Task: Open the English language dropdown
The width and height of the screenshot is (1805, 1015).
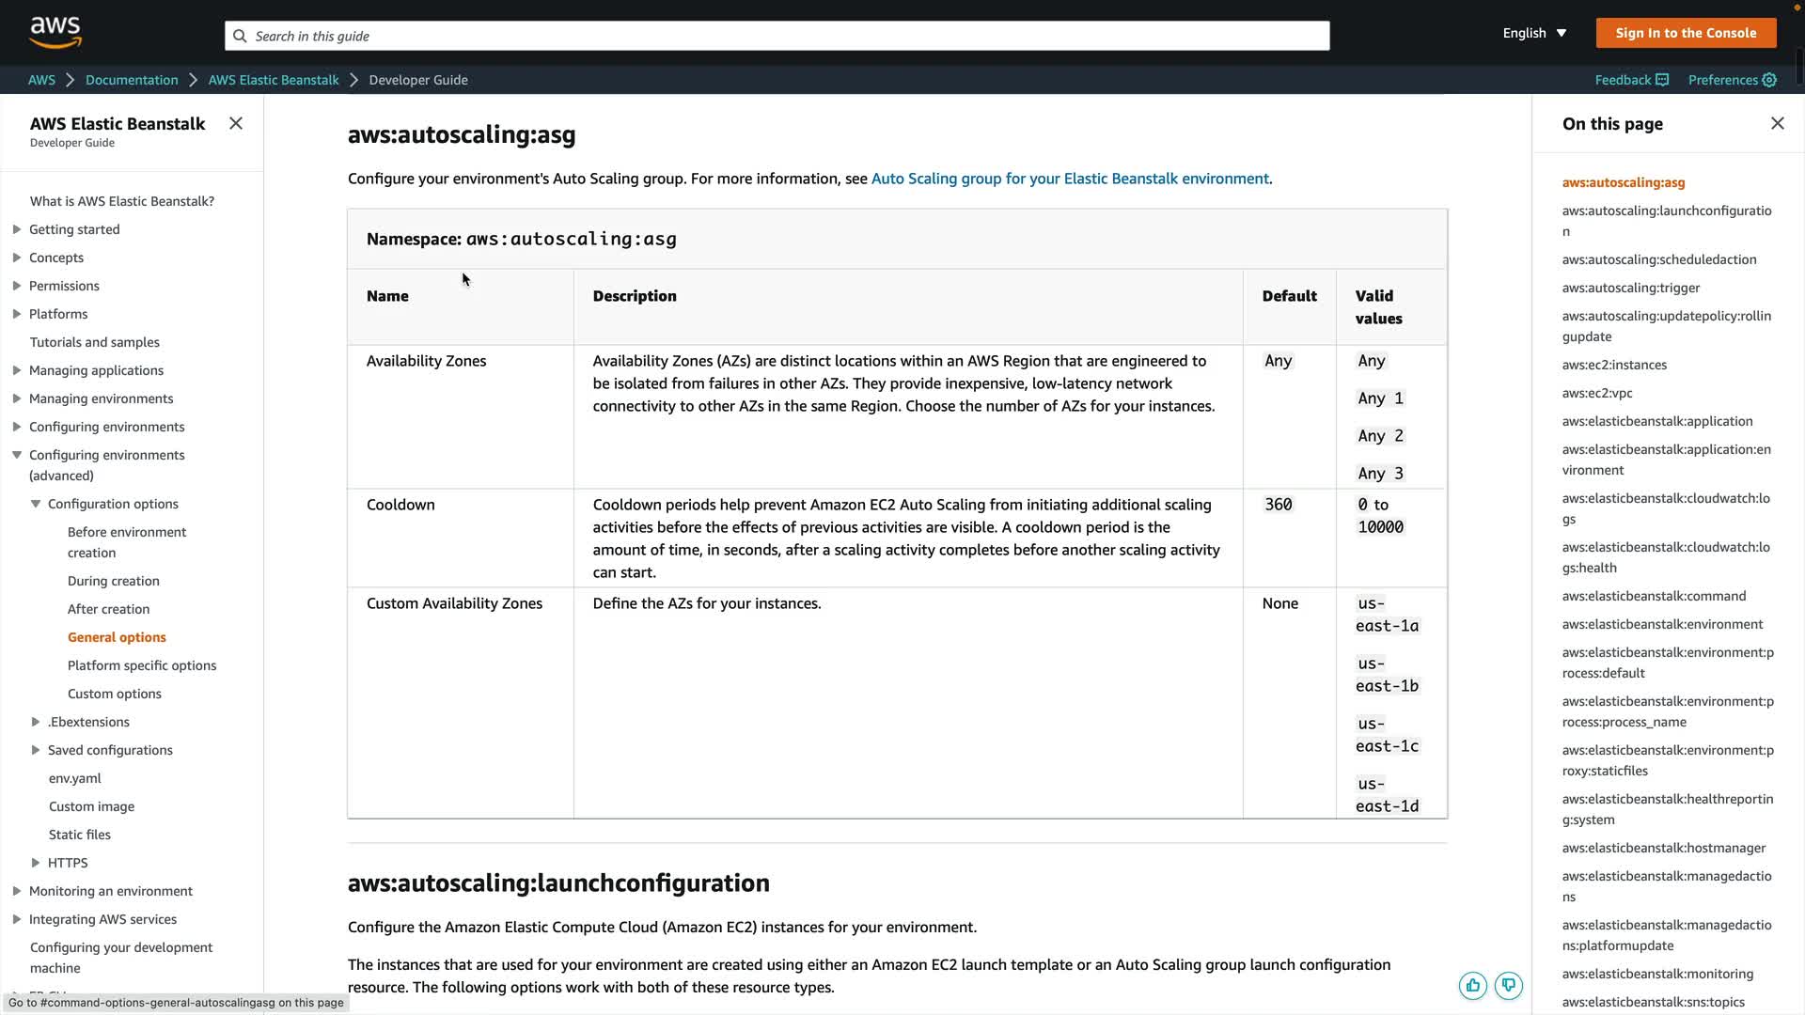Action: click(1534, 33)
